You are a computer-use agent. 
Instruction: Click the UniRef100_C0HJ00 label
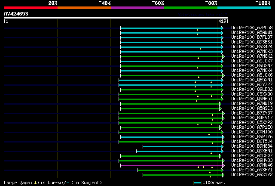pos(252,132)
